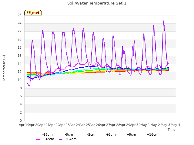Click the green +2cm color swatch

[x=102, y=135]
